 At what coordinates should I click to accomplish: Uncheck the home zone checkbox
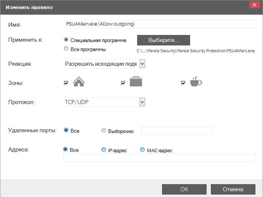(66, 83)
